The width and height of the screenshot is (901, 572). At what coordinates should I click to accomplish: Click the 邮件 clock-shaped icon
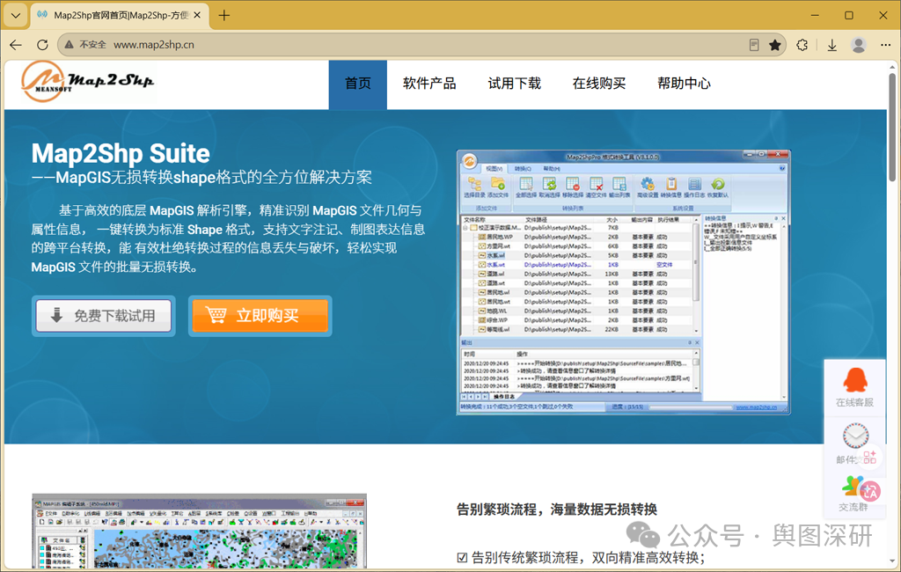pyautogui.click(x=855, y=436)
